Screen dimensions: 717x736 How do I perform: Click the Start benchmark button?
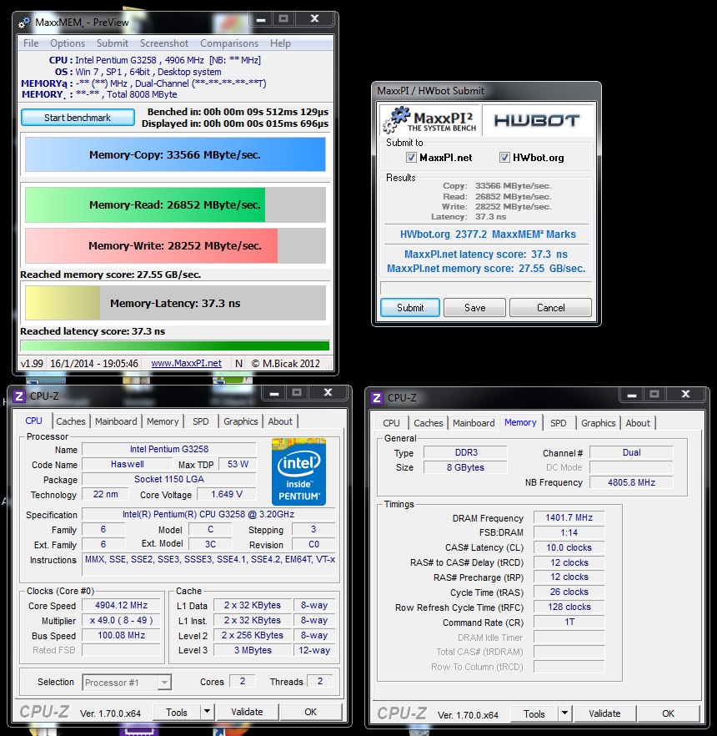point(78,118)
